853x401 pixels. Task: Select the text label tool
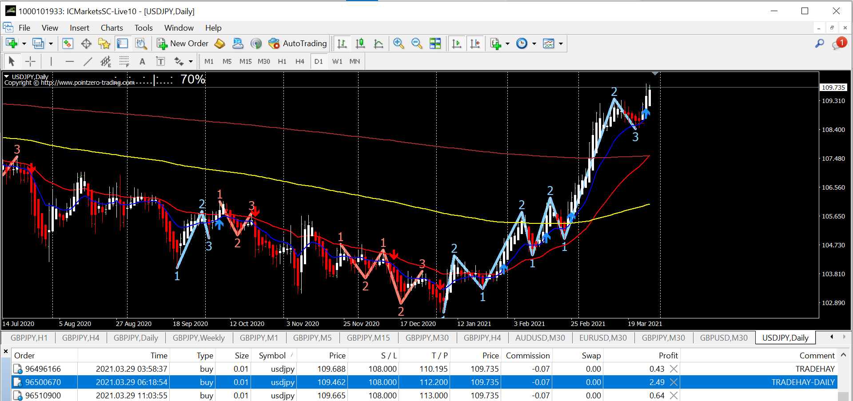(160, 61)
